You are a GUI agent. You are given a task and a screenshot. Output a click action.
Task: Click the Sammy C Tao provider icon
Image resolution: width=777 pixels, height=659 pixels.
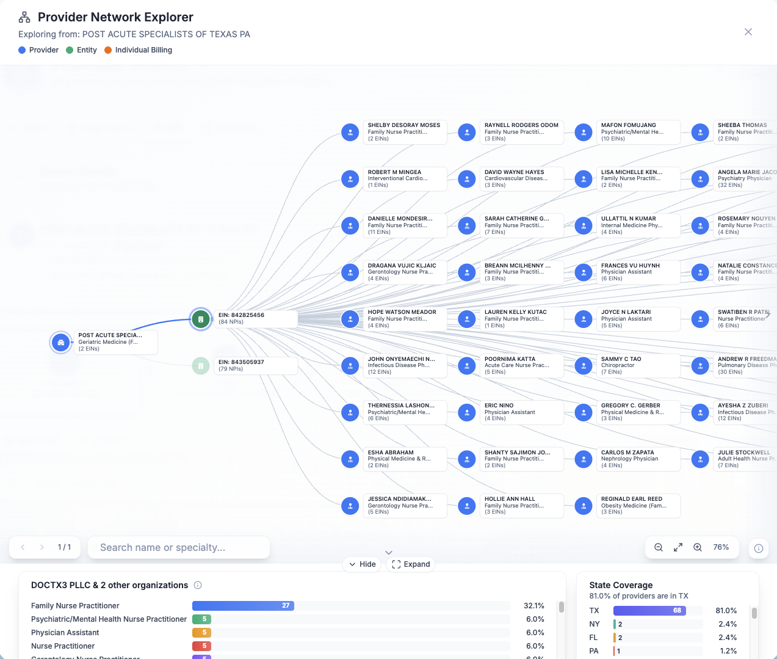pyautogui.click(x=584, y=366)
